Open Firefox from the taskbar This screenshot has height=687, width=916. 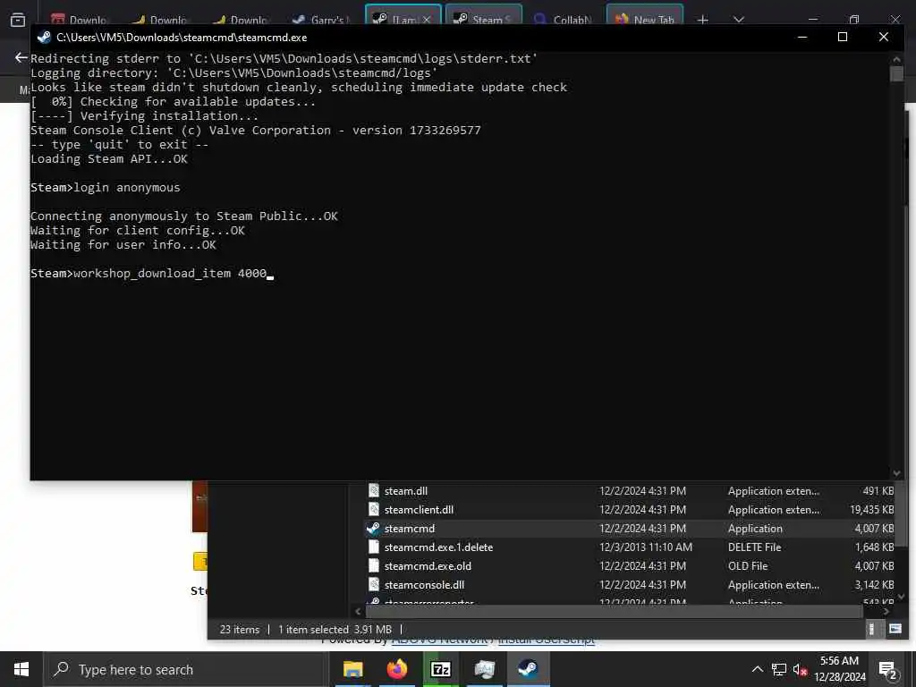tap(396, 669)
